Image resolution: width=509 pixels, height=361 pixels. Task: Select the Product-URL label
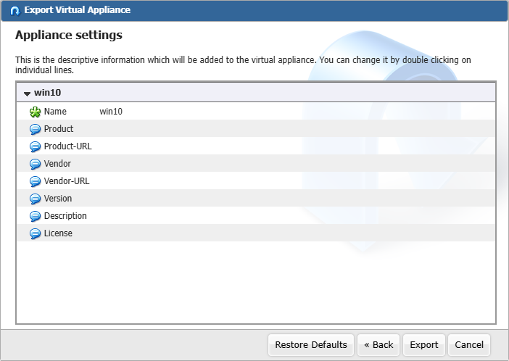point(68,146)
